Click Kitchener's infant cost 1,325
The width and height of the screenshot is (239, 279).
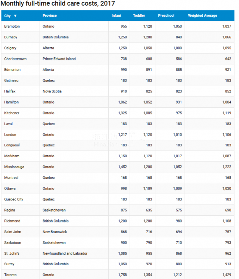[122, 113]
